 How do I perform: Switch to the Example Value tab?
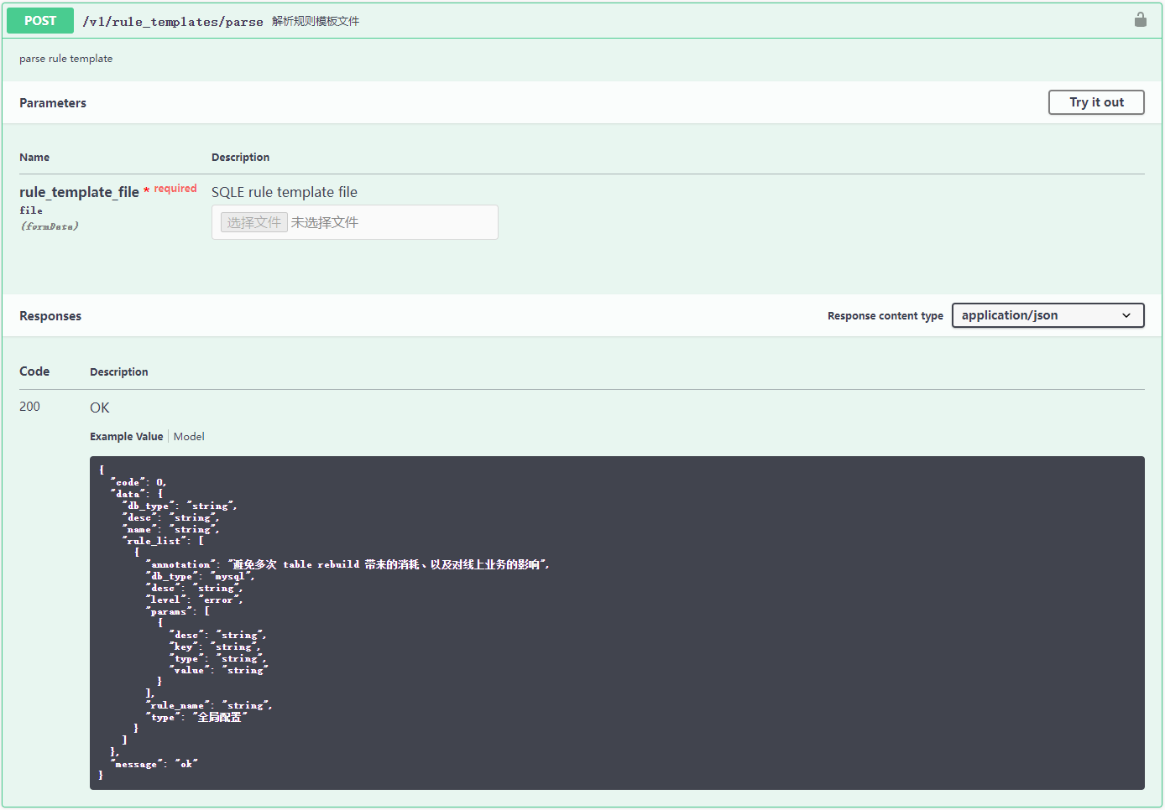click(x=126, y=436)
